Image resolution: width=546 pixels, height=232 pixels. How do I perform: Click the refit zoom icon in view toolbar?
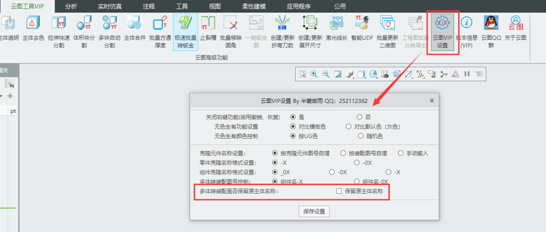302,74
